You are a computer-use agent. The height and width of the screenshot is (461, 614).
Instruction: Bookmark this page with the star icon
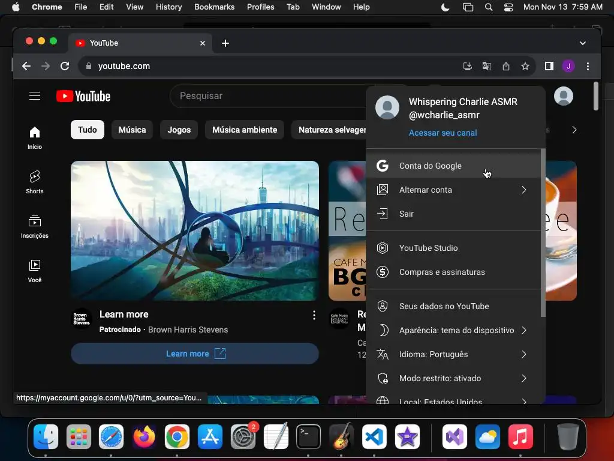525,66
